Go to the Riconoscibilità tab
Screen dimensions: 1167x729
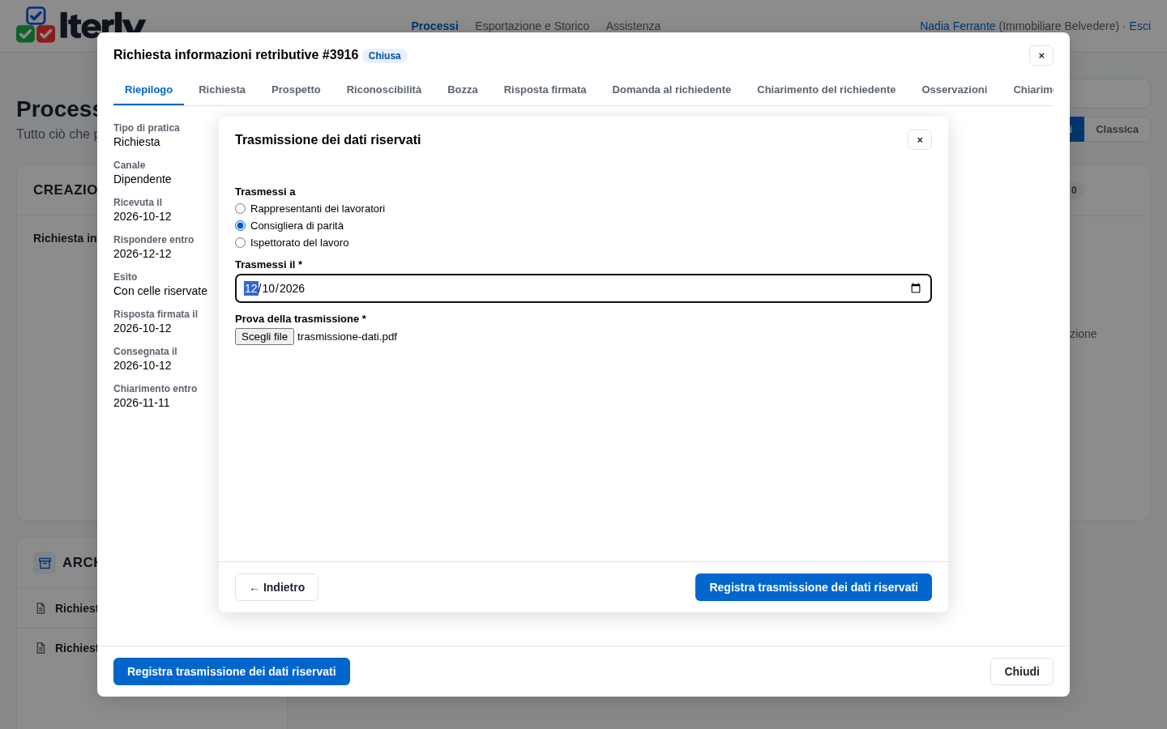click(x=384, y=90)
